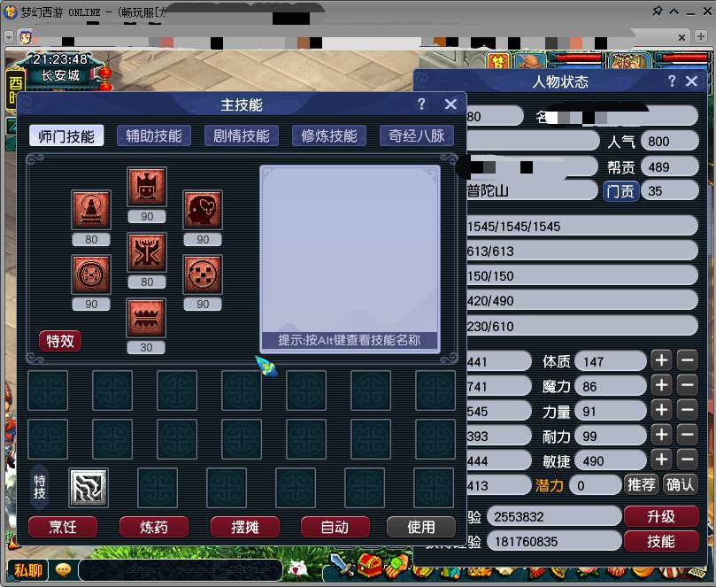Increase 体质 attribute with plus button
Image resolution: width=716 pixels, height=587 pixels.
tap(662, 360)
